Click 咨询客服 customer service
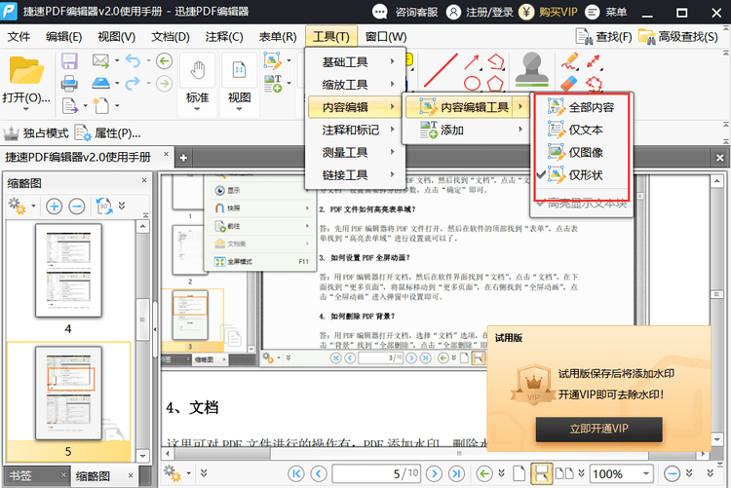The image size is (731, 488). (405, 12)
